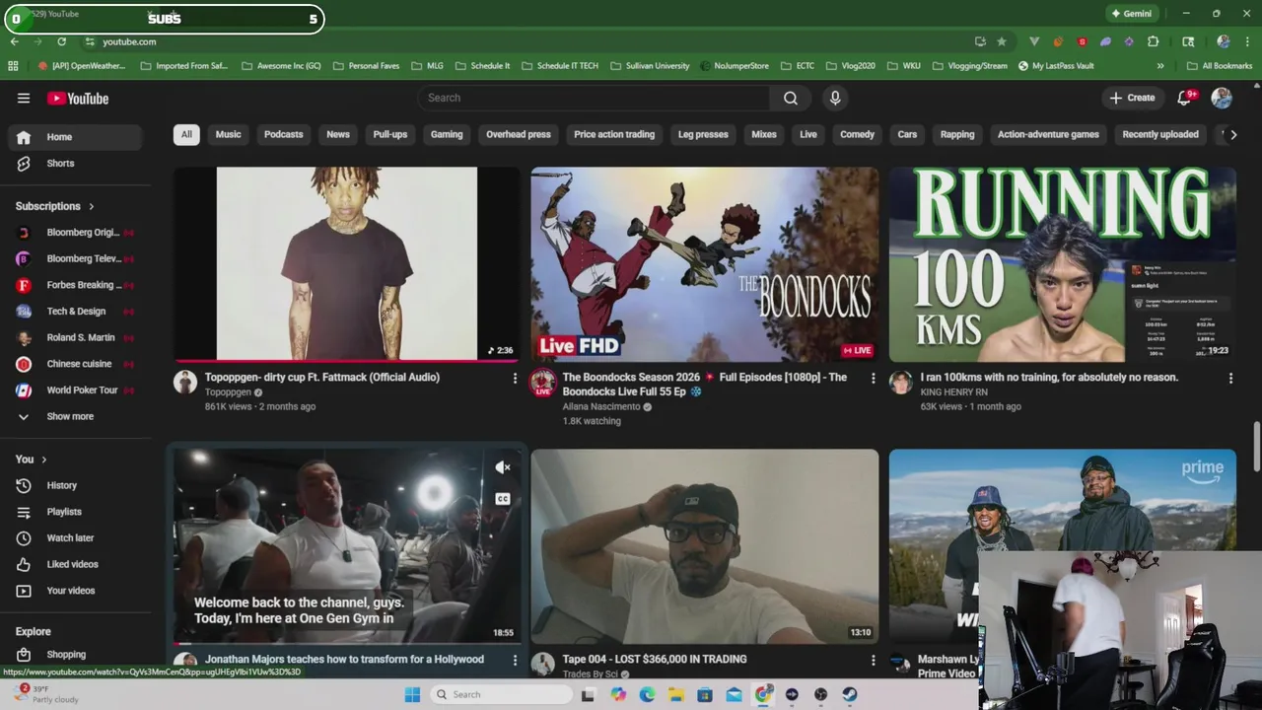This screenshot has width=1262, height=710.
Task: Click the YouTube search input field
Action: [x=594, y=98]
